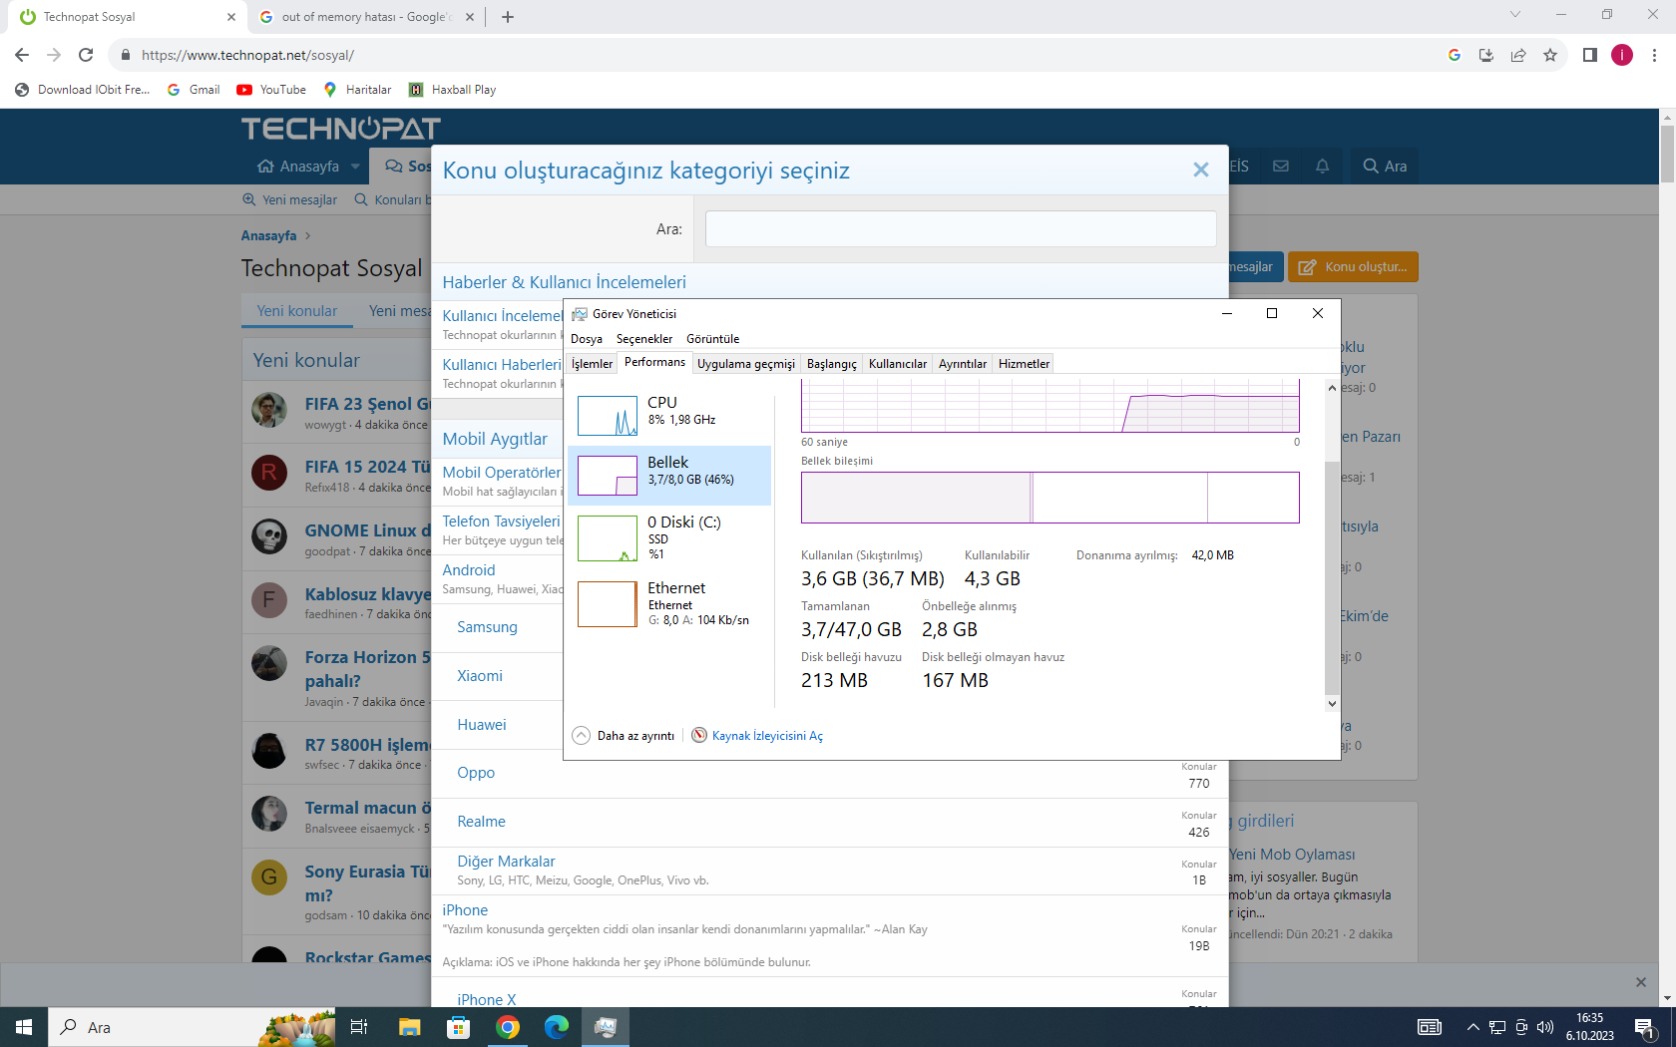
Task: Open the Chrome share icon
Action: tap(1518, 56)
